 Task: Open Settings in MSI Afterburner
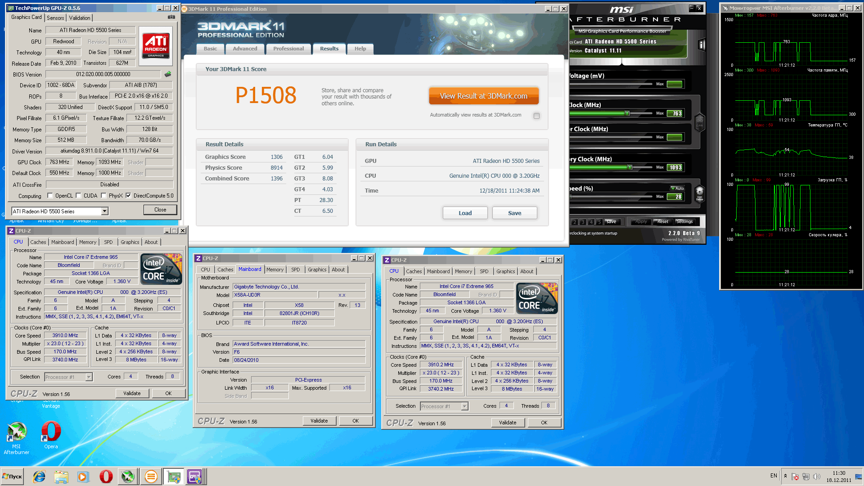point(684,221)
